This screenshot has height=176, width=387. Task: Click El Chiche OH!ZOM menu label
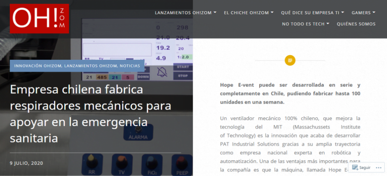click(x=246, y=12)
